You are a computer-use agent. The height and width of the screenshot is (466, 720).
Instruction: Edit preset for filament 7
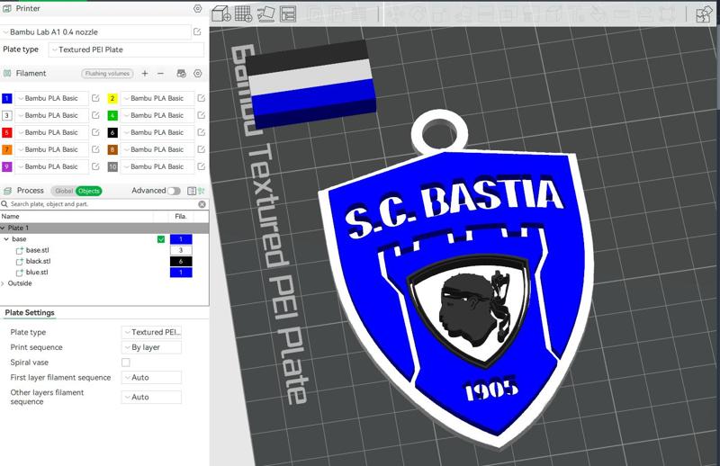pos(95,149)
